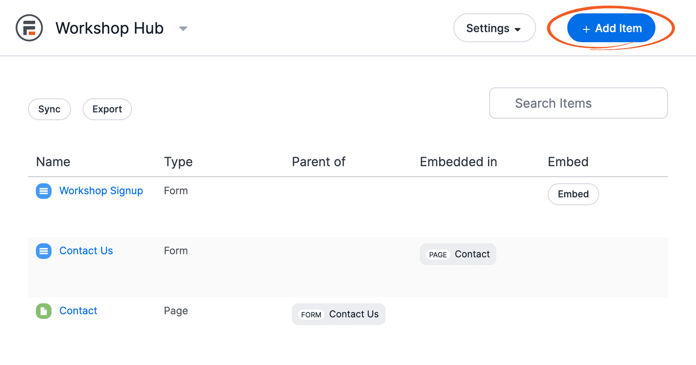Click the Sync button
Screen dimensions: 696x365
(x=49, y=109)
